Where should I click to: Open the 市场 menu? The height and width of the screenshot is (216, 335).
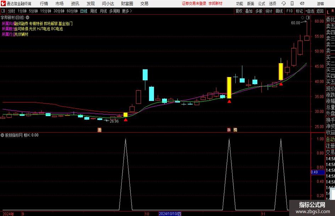click(60, 4)
